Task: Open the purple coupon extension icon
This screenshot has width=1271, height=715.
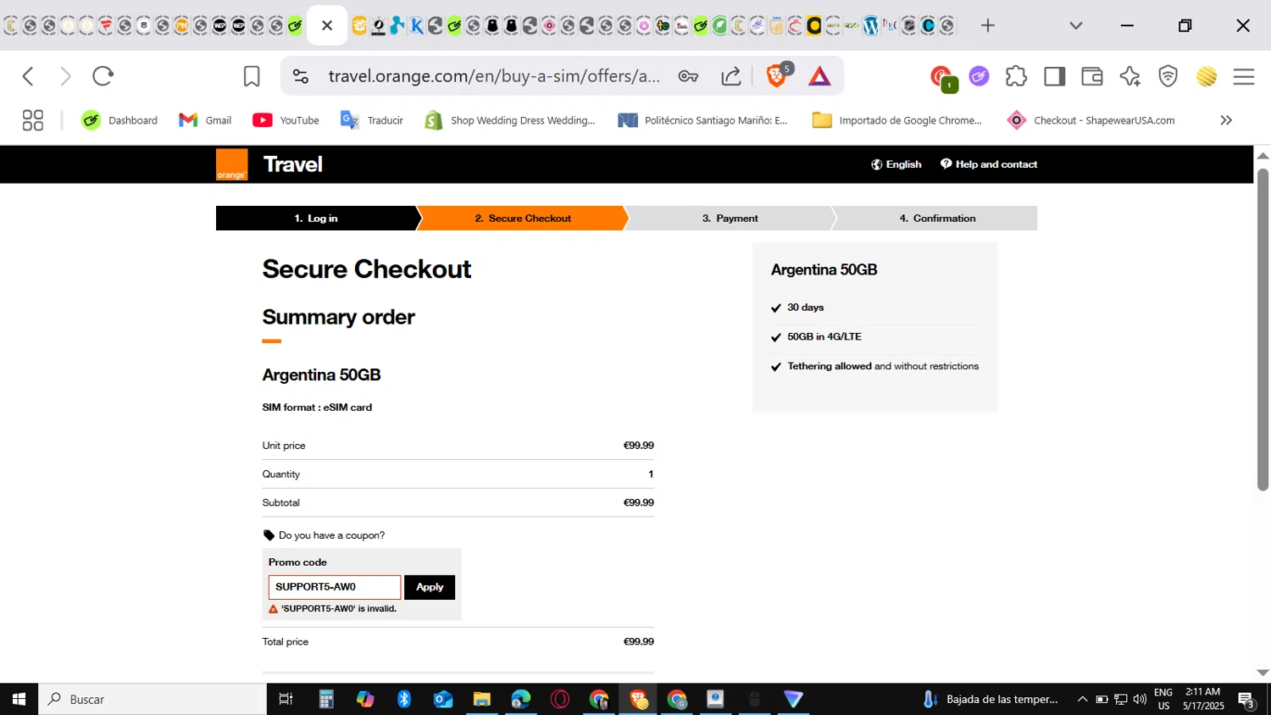Action: point(979,76)
